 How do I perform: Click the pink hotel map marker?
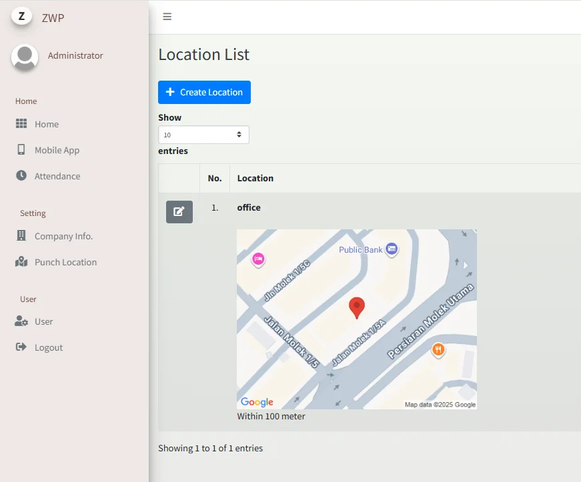coord(258,259)
